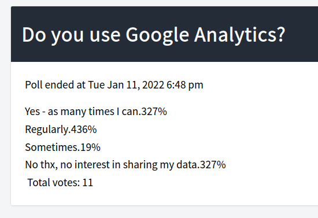Click the "Do you use Google Analytics?" heading
This screenshot has height=218, width=318.
(x=154, y=35)
